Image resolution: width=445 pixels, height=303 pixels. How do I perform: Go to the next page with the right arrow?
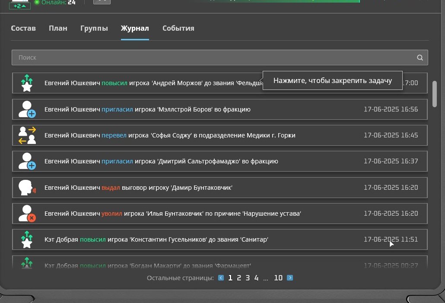tap(290, 278)
